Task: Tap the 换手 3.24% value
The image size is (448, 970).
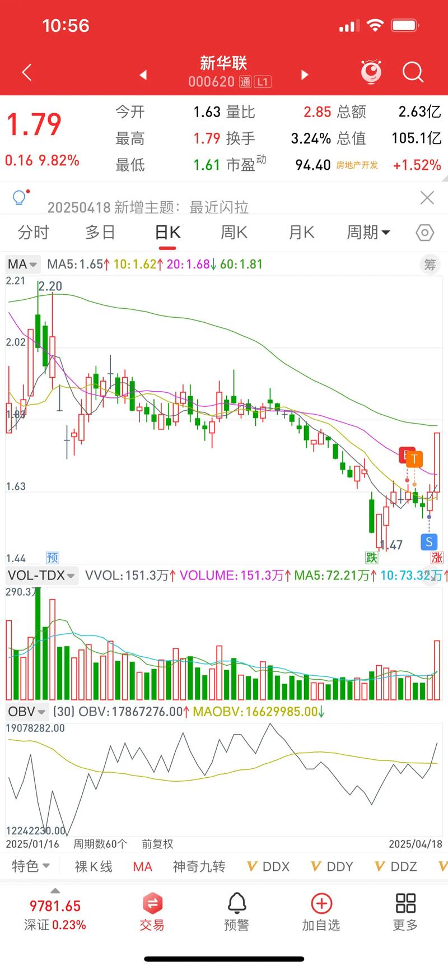Action: pyautogui.click(x=311, y=138)
